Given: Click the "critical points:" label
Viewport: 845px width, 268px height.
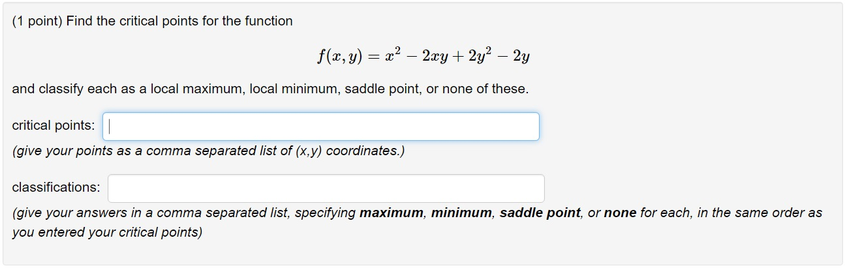Looking at the screenshot, I should click(x=54, y=125).
